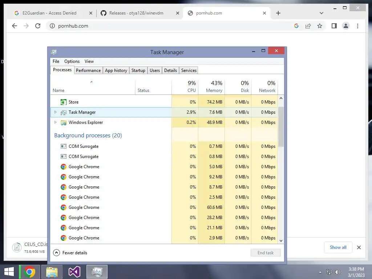Screen dimensions: 372x279
Task: Click the CEUS_CD download progress icon
Action: 17,247
